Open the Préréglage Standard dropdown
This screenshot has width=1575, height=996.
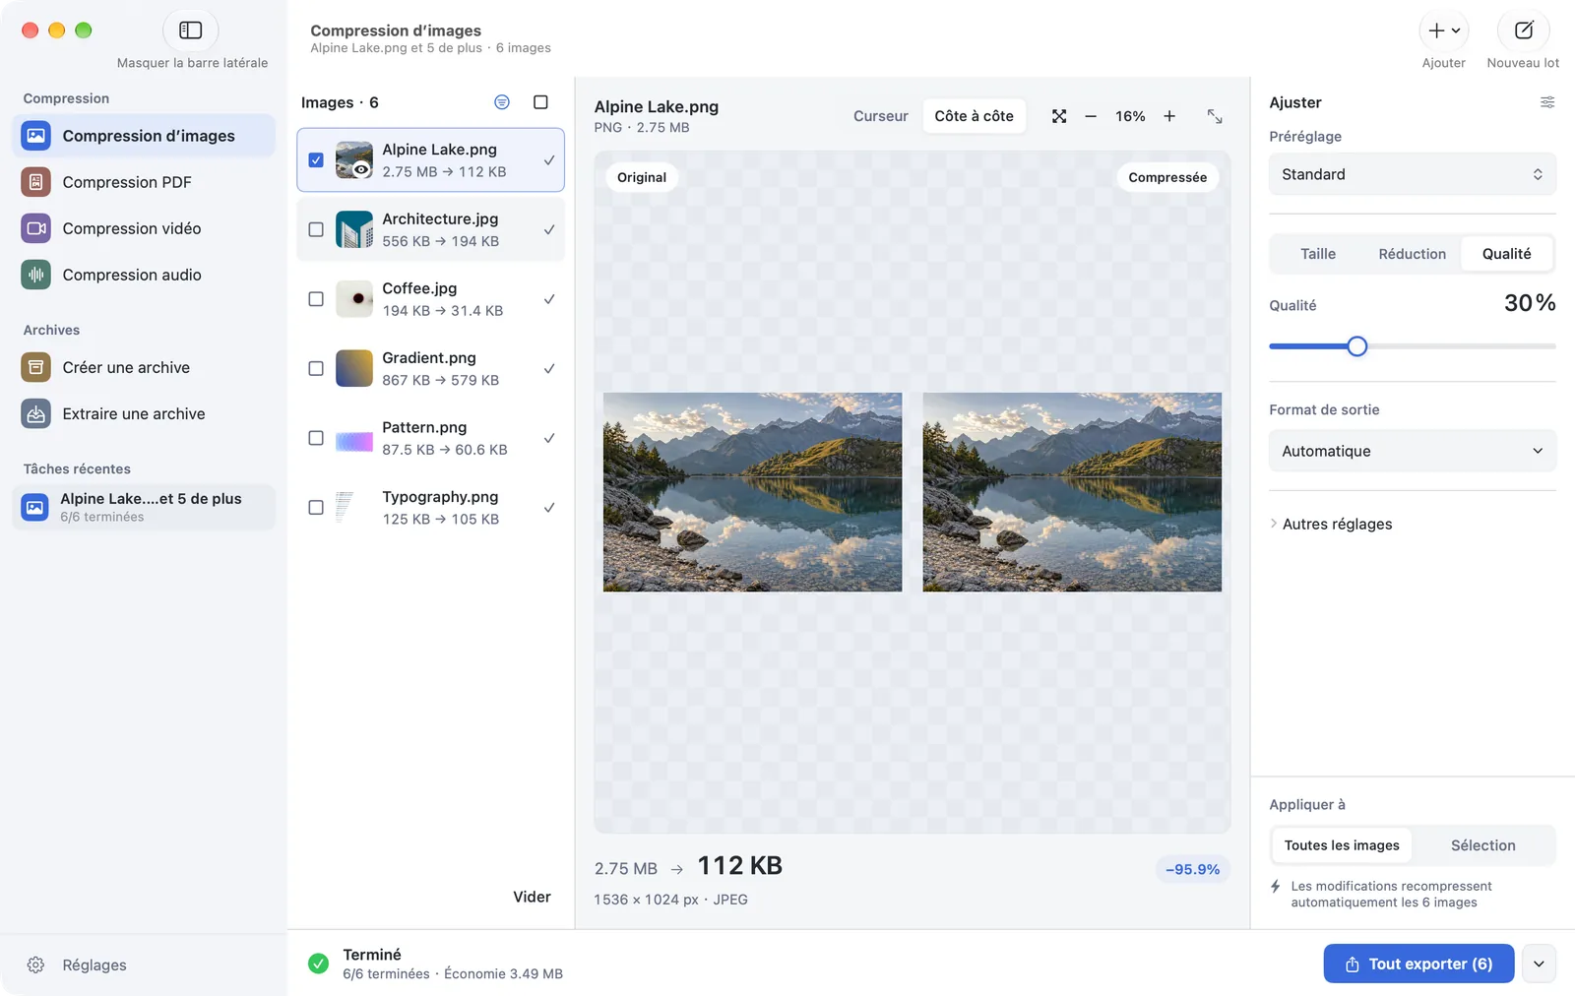(1413, 174)
